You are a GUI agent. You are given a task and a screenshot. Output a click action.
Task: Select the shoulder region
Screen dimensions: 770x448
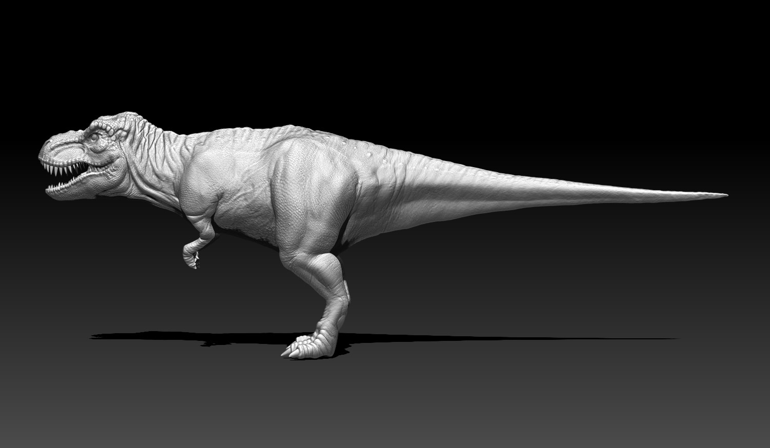point(205,174)
